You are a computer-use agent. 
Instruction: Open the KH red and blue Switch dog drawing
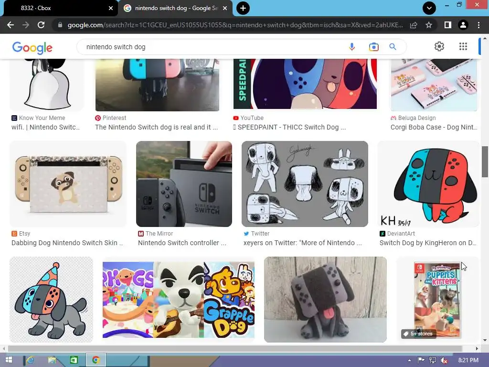[428, 184]
